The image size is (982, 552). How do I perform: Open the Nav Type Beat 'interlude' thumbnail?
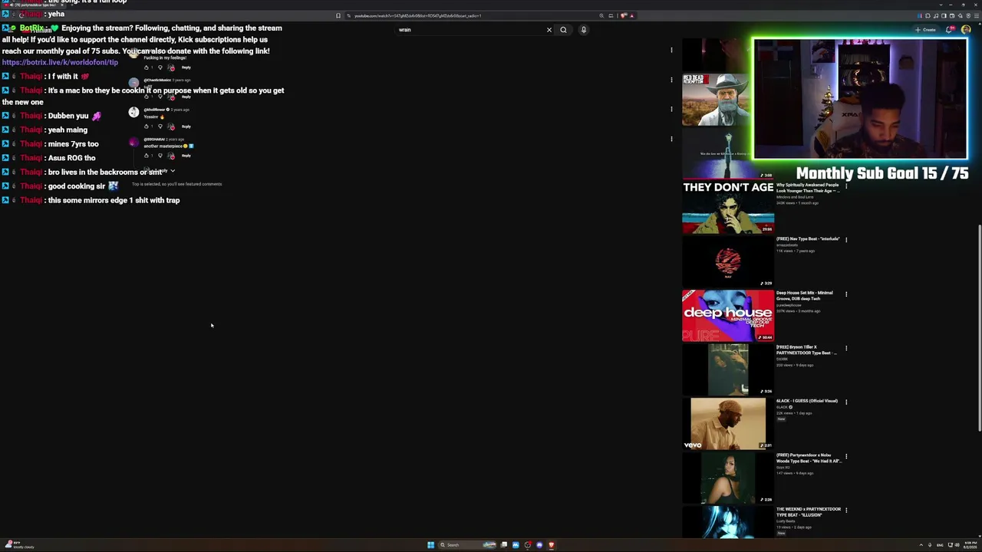pyautogui.click(x=728, y=261)
